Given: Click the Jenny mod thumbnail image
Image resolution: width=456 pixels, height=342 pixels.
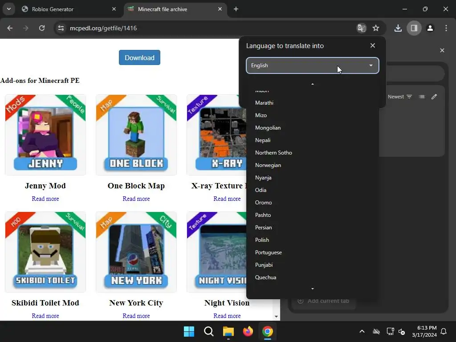Looking at the screenshot, I should 45,135.
